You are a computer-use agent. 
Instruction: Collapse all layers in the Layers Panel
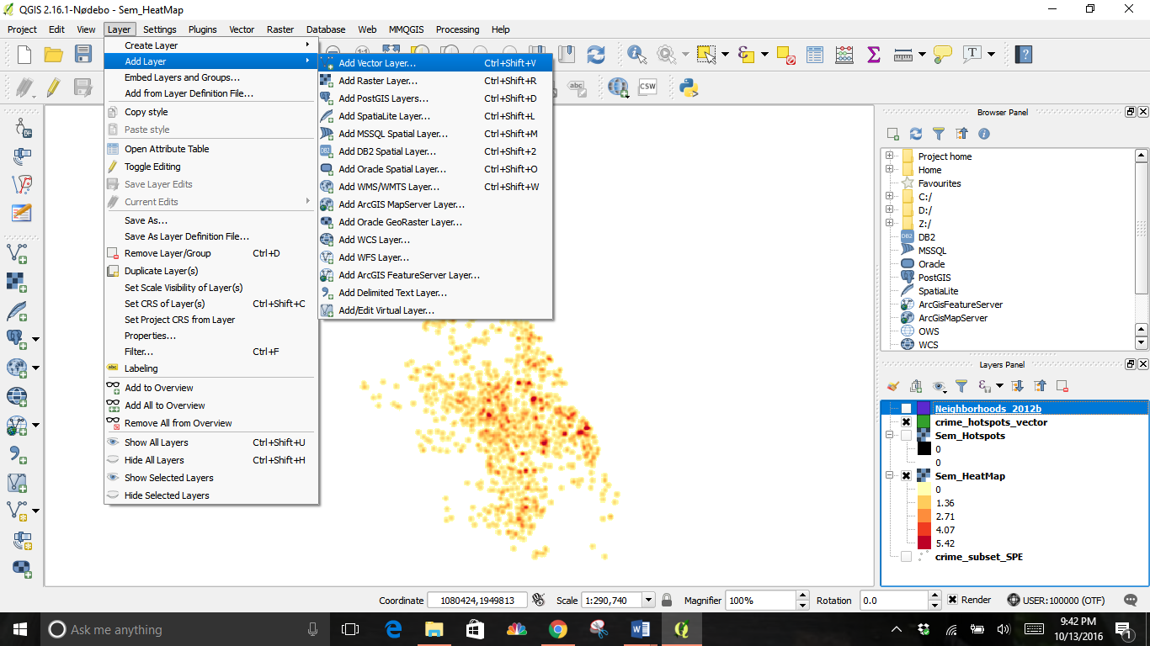1040,386
